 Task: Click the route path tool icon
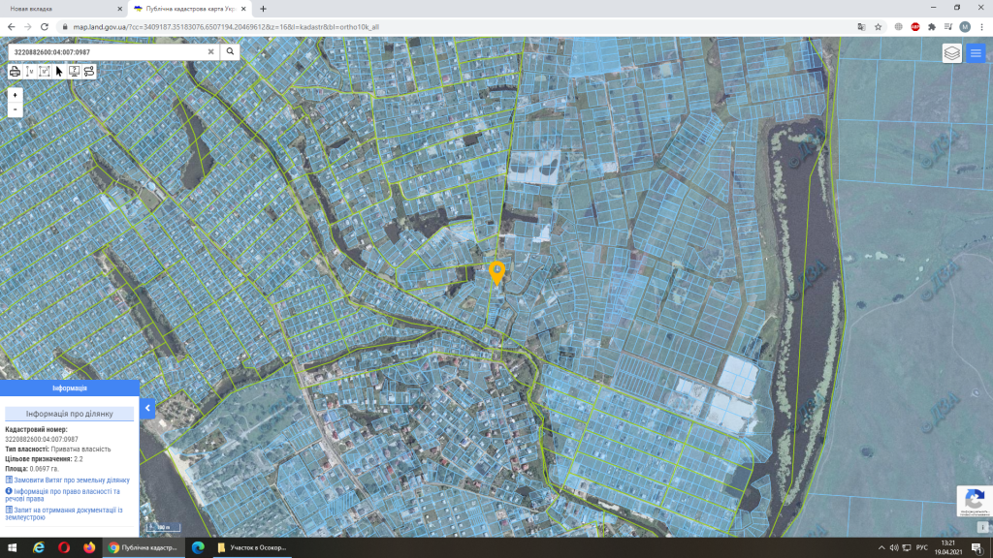tap(89, 71)
